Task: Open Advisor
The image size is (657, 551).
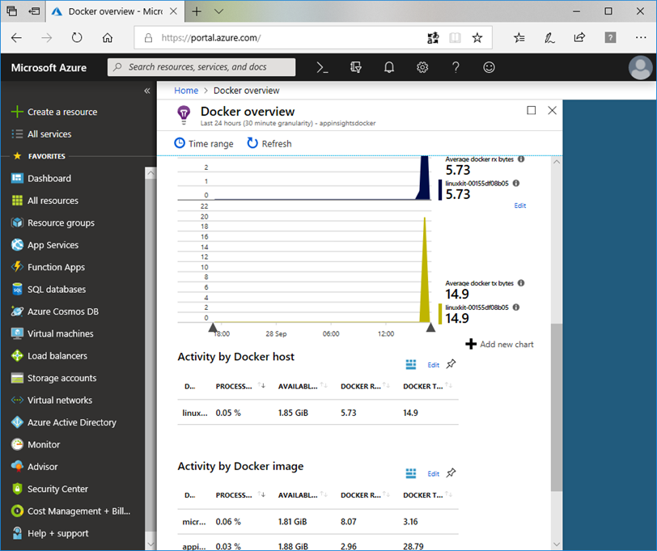Action: [x=35, y=467]
